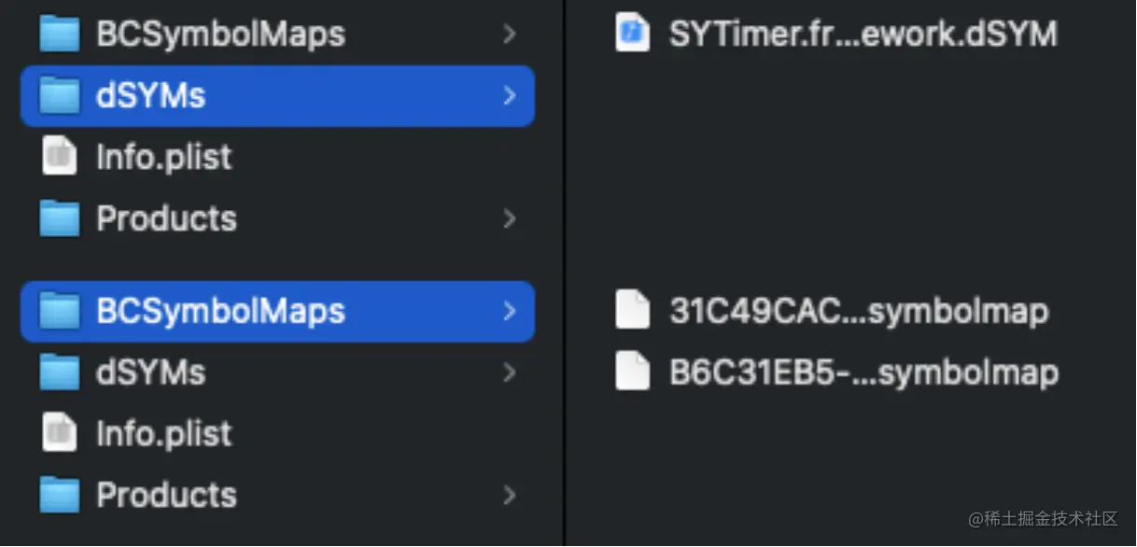Image resolution: width=1137 pixels, height=547 pixels.
Task: Expand chevron beside Products in upper listing
Action: (x=509, y=218)
